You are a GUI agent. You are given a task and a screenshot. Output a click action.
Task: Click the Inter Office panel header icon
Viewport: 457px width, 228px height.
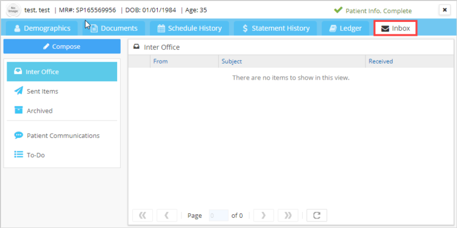[x=136, y=47]
